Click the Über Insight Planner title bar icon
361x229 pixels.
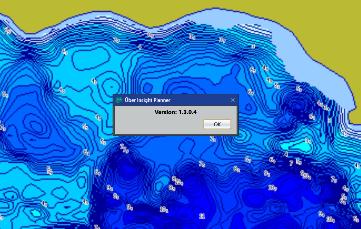point(119,100)
